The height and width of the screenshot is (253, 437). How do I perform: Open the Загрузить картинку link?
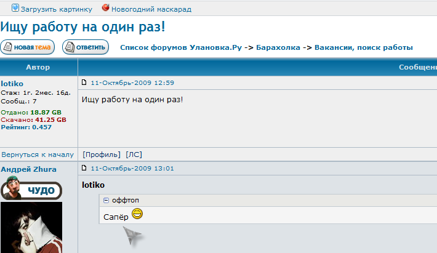tap(56, 9)
